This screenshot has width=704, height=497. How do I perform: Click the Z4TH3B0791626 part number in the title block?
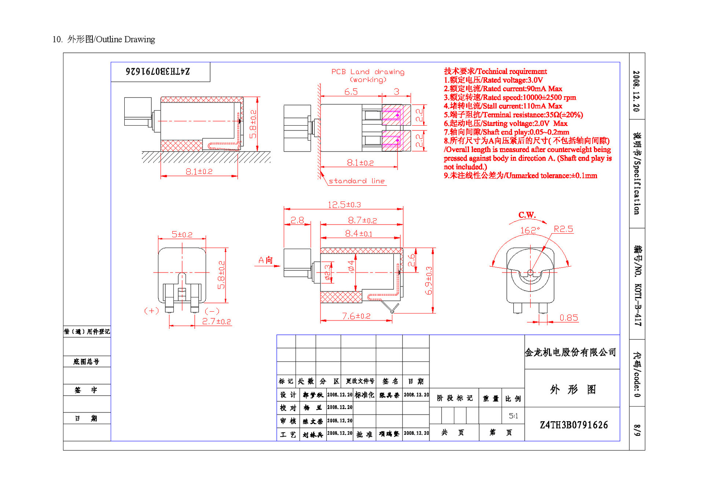(x=573, y=425)
